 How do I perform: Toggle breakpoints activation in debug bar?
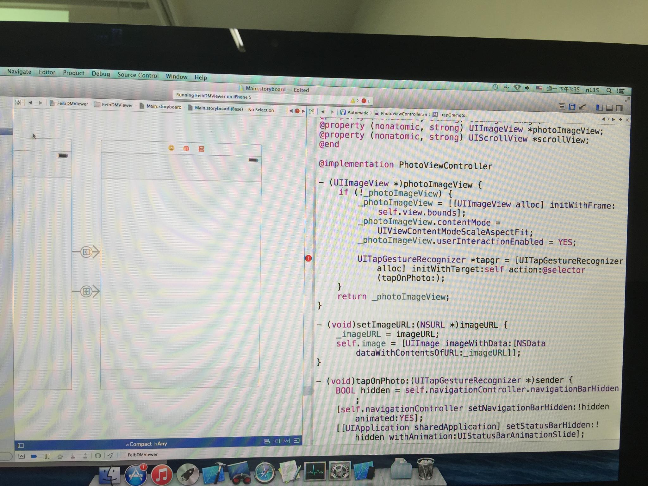[34, 456]
